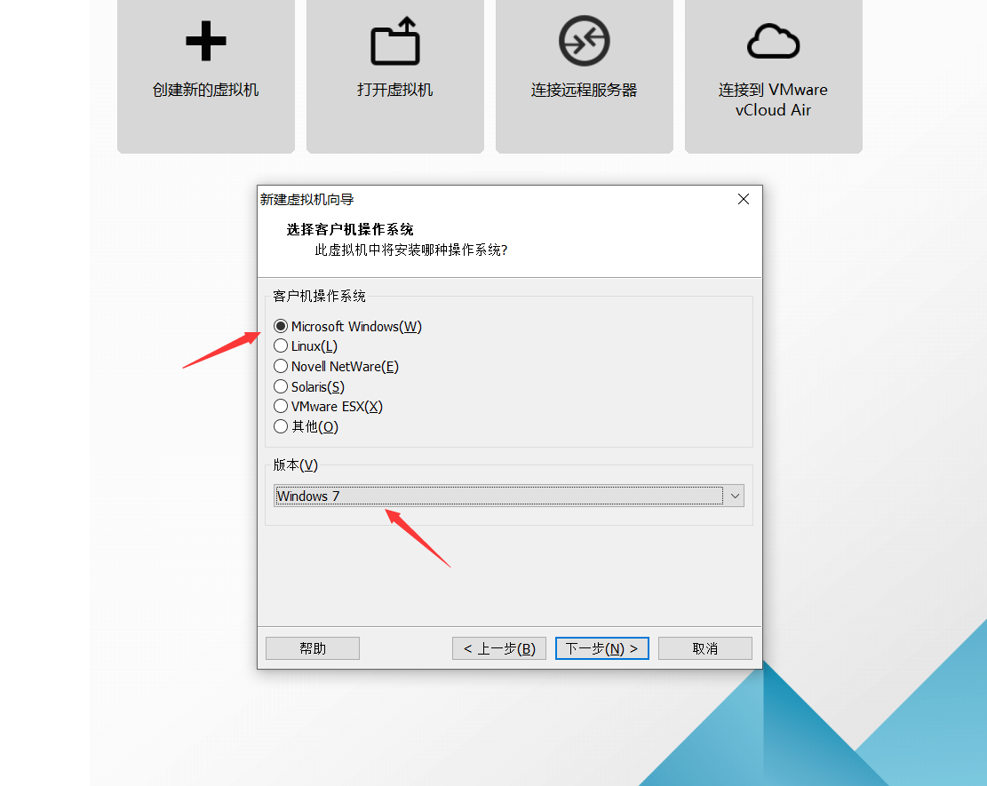Click the connect remote server arrows icon

[585, 41]
